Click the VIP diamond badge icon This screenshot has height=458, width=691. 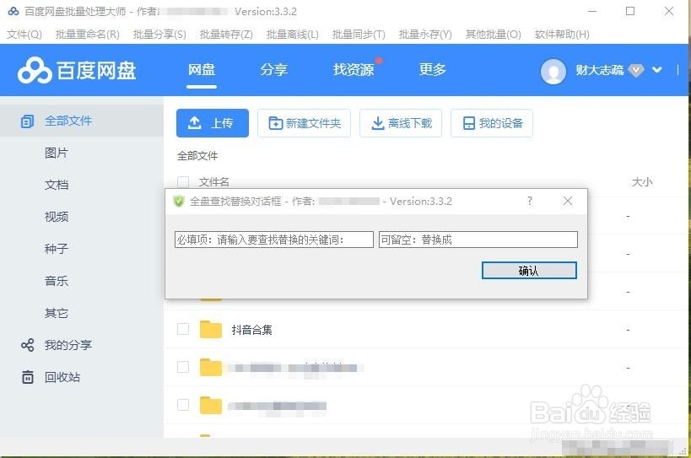tap(636, 70)
